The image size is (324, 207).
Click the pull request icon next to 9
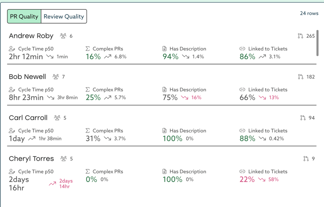[306, 159]
